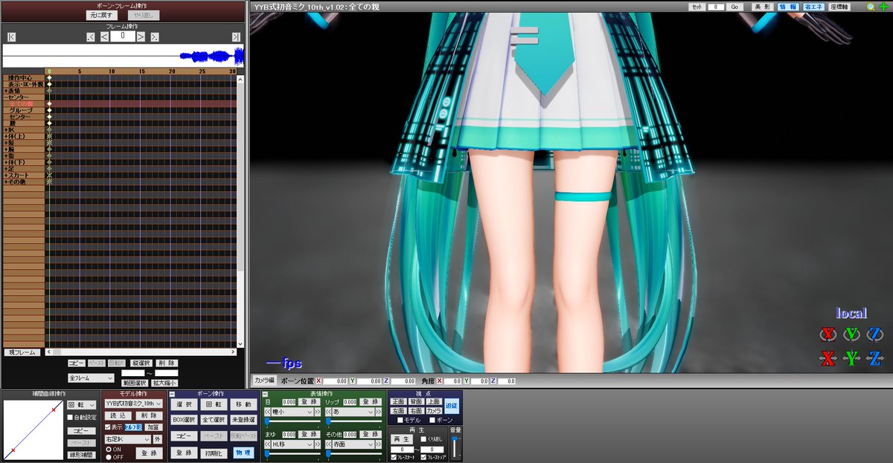
Task: Click the magnifier zoom icon in the viewport
Action: tap(871, 7)
